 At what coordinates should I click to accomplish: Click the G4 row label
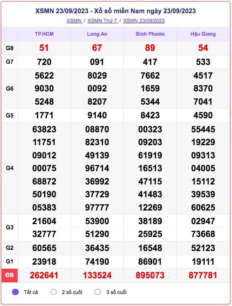click(x=10, y=168)
